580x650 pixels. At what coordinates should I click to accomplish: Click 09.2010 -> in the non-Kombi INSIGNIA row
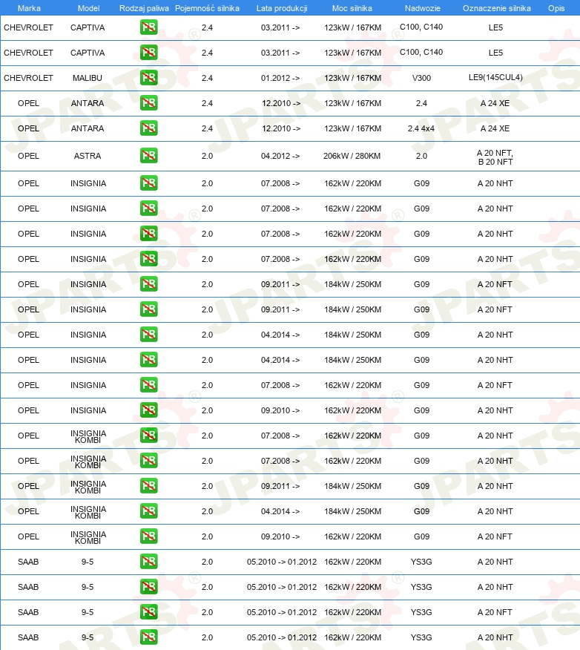click(x=280, y=410)
